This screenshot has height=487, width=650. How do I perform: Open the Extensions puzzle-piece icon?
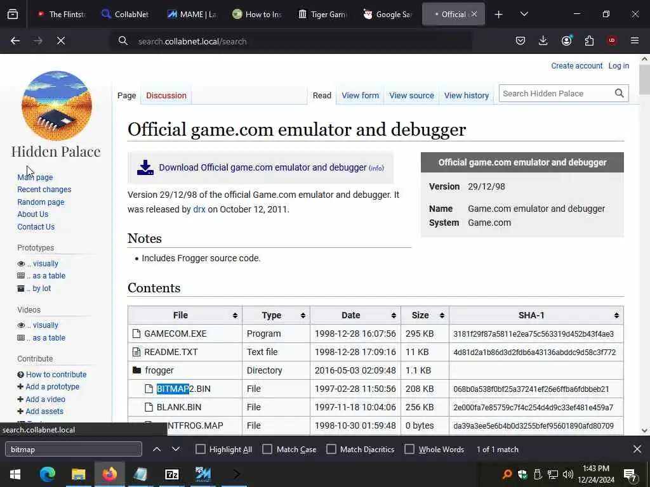(589, 41)
